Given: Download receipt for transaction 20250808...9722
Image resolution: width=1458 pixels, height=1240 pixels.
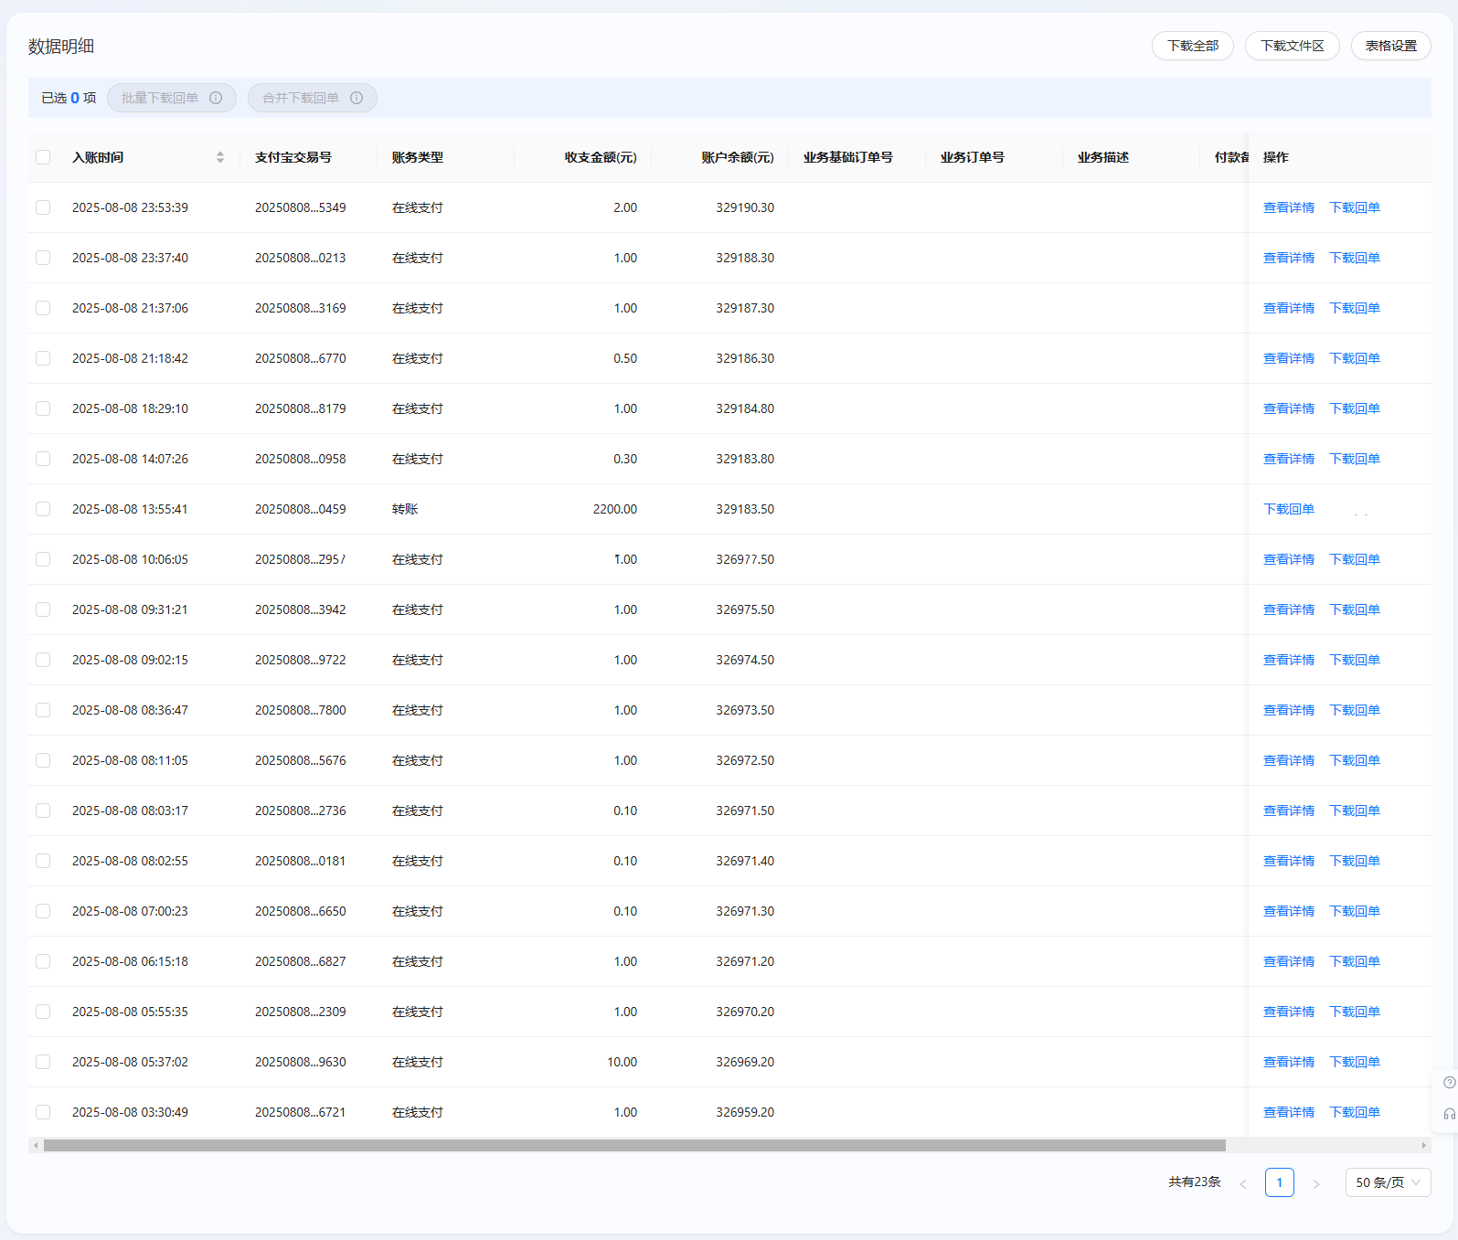Looking at the screenshot, I should pyautogui.click(x=1355, y=660).
